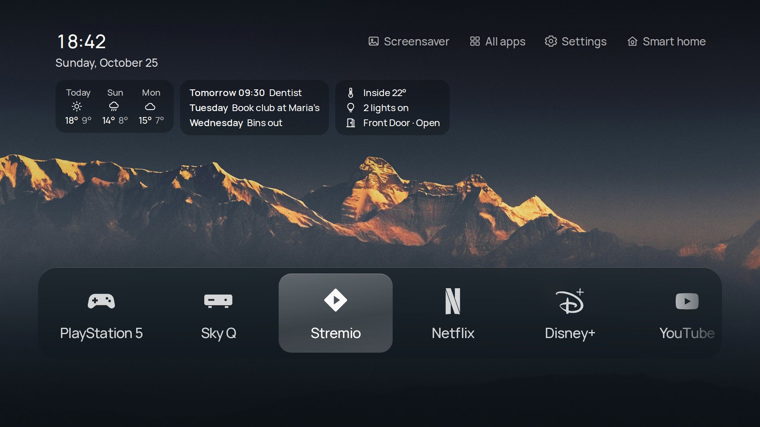Click the Screensaver picture icon
Screen dimensions: 760x427
pyautogui.click(x=374, y=41)
